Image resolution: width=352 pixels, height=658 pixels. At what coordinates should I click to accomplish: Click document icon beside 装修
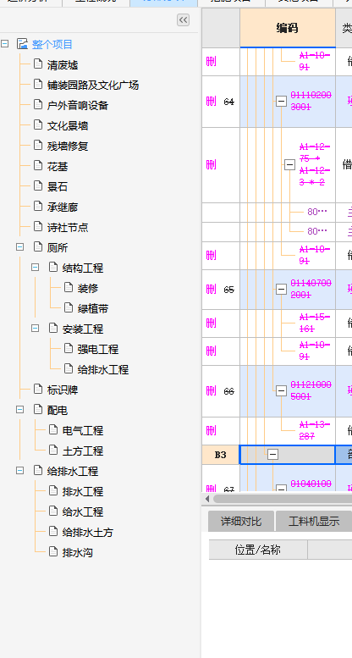(69, 287)
